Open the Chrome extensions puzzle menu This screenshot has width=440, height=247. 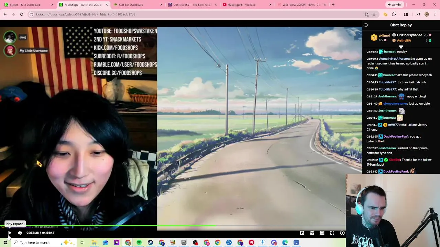[394, 14]
